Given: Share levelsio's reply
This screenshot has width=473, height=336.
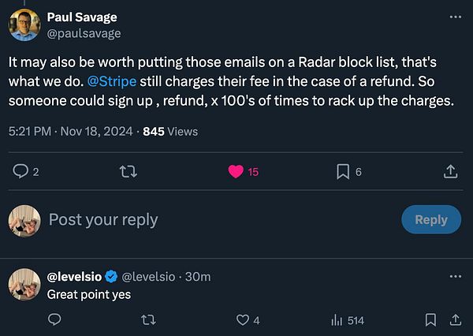Looking at the screenshot, I should coord(455,319).
